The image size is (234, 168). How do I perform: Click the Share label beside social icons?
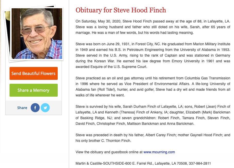coord(22,108)
